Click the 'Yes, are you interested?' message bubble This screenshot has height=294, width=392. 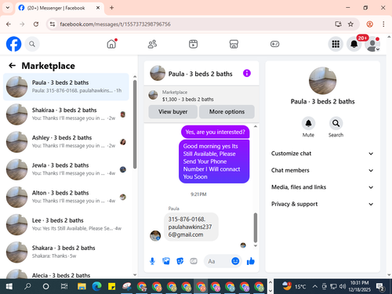tap(216, 132)
